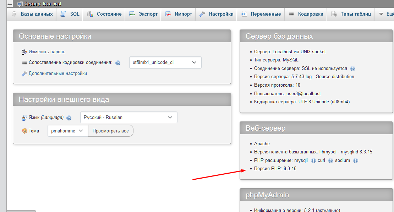The height and width of the screenshot is (212, 394).
Task: Click the wrench icon for additional settings
Action: tap(24, 74)
